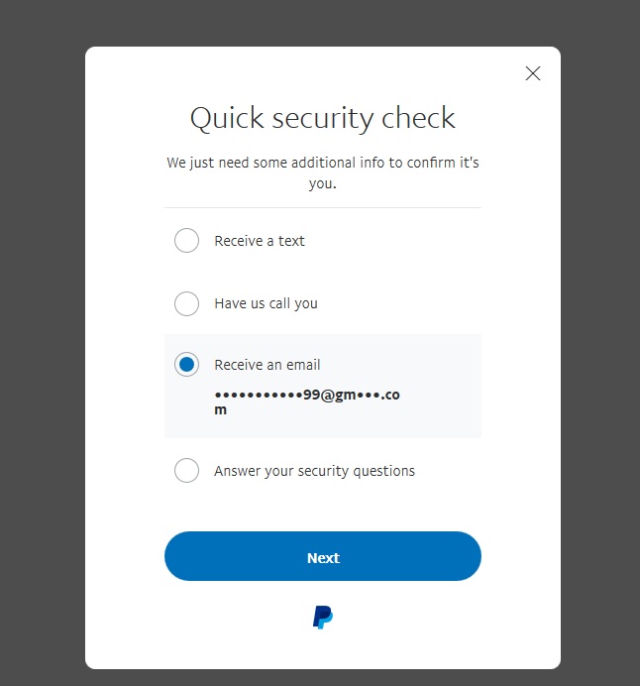
Task: Click the selected "Receive an email" radio button
Action: click(186, 365)
